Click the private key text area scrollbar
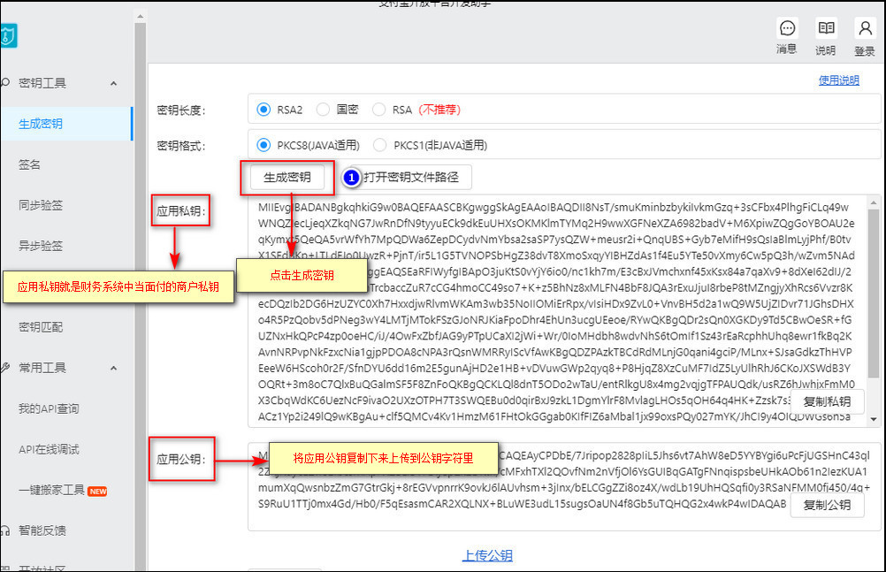 coord(874,265)
